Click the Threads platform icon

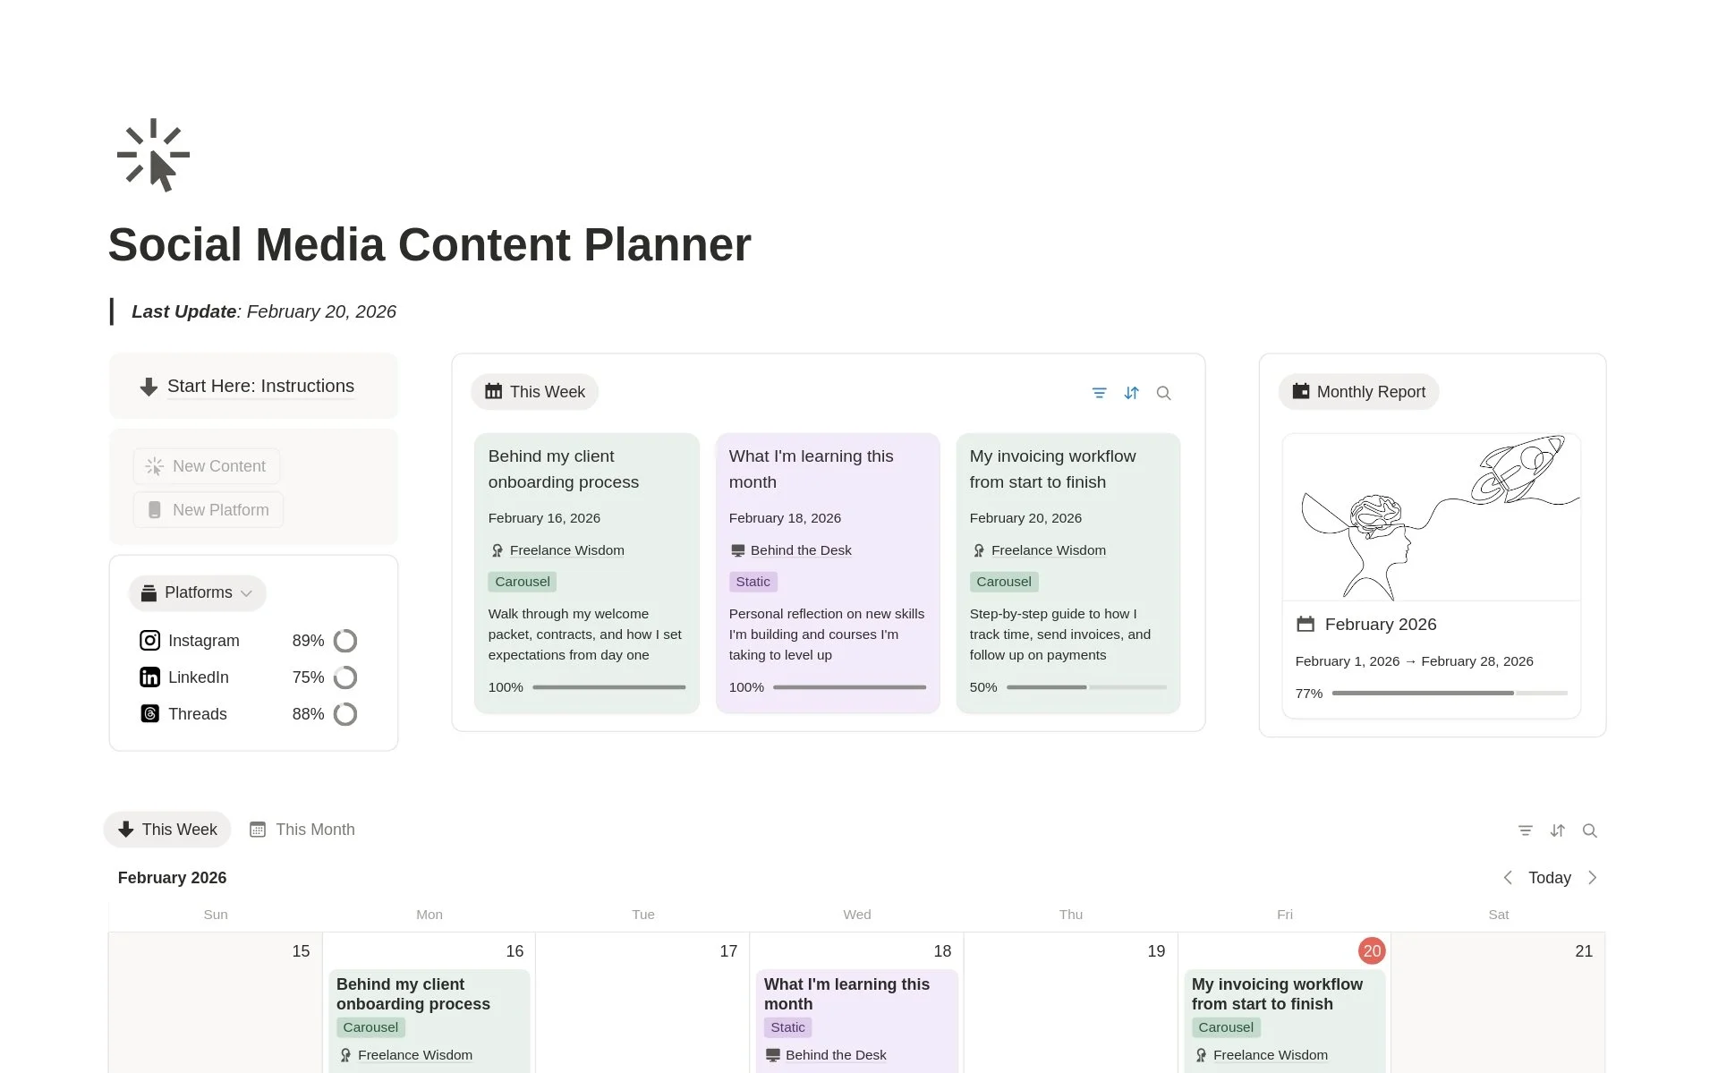(150, 714)
